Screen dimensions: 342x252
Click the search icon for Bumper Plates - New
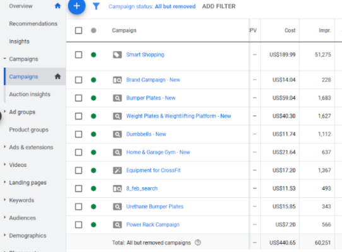[117, 98]
